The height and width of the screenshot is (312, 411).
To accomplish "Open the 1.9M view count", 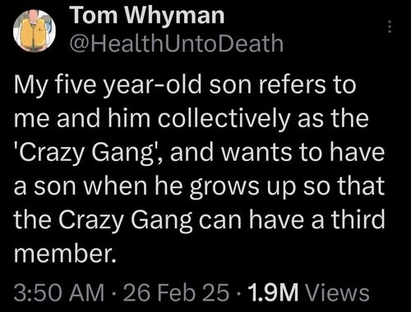I will click(x=272, y=293).
